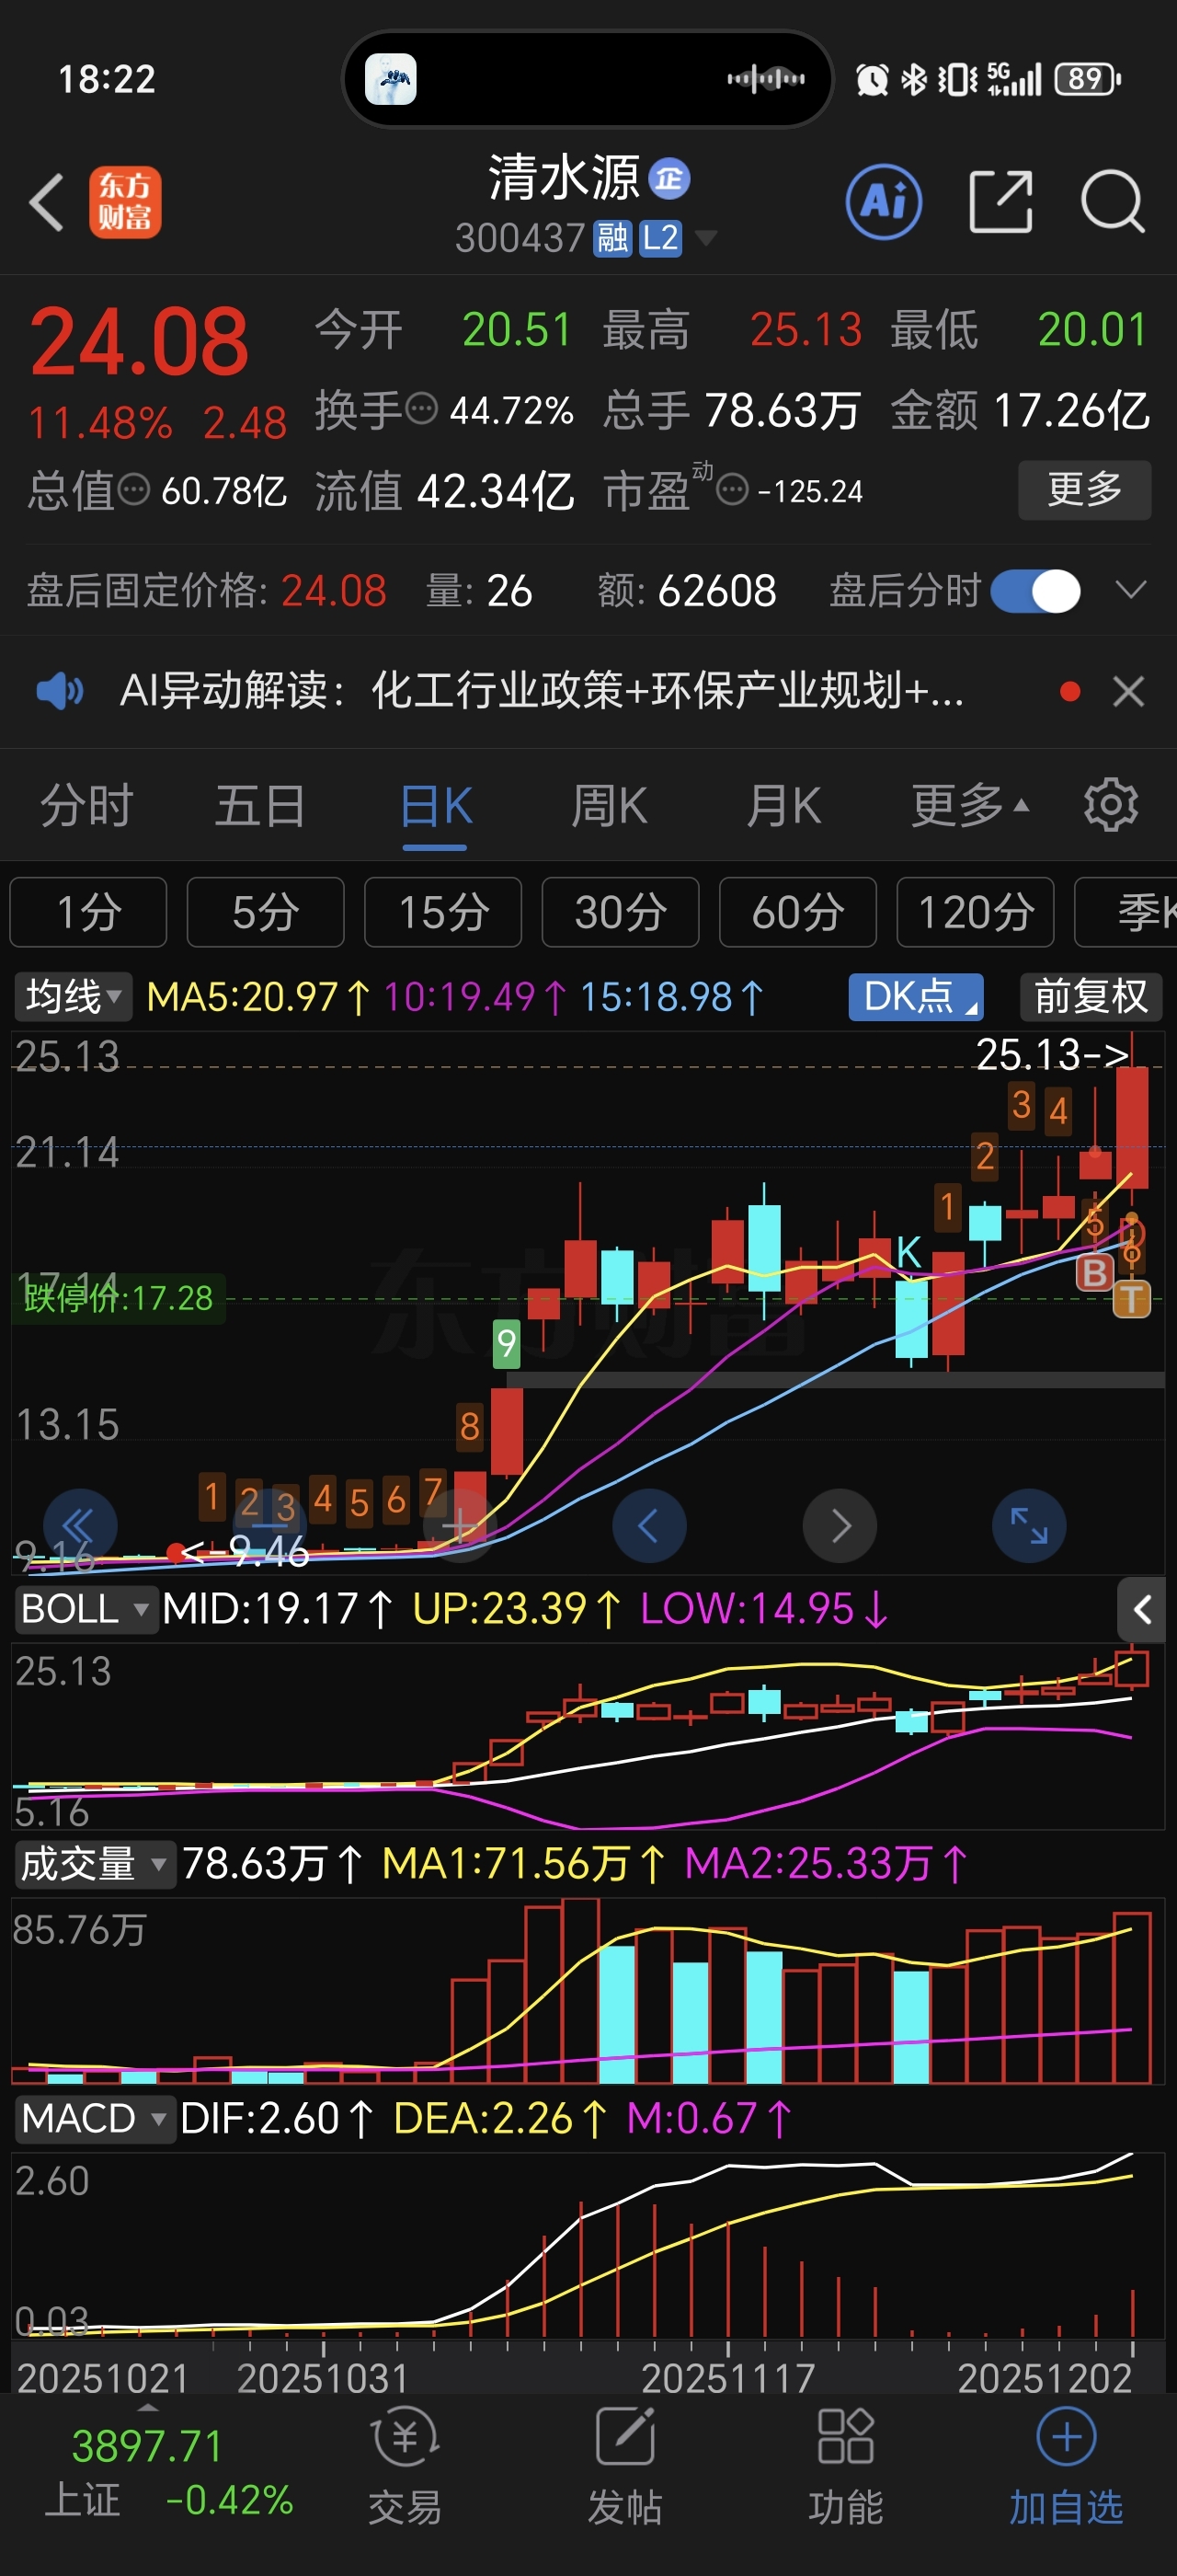Tap the T marker on the chart
Viewport: 1177px width, 2576px height.
(1131, 1299)
